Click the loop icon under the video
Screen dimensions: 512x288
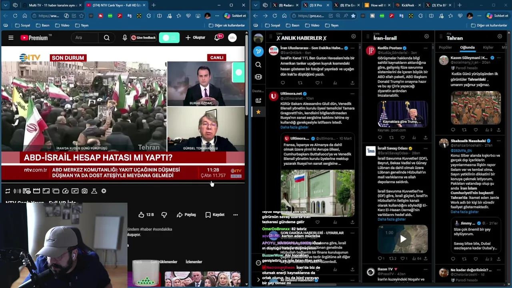[x=8, y=191]
